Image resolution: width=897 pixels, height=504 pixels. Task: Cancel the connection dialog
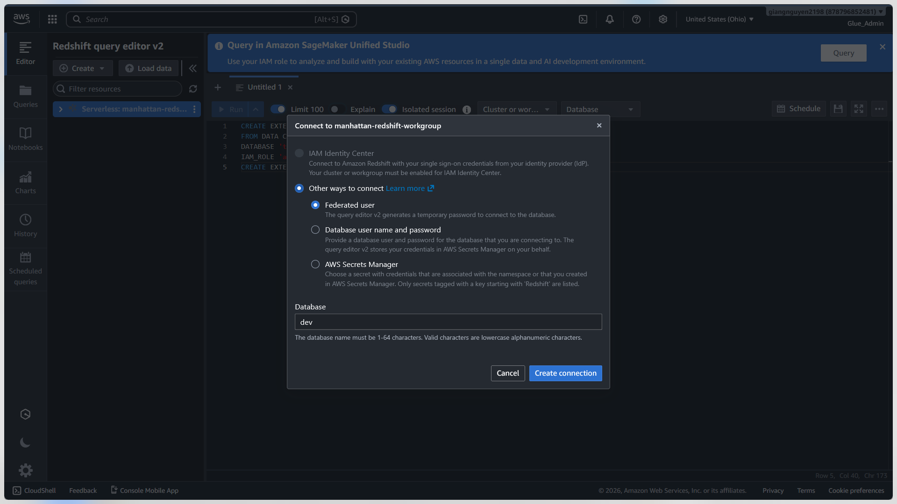click(x=508, y=373)
